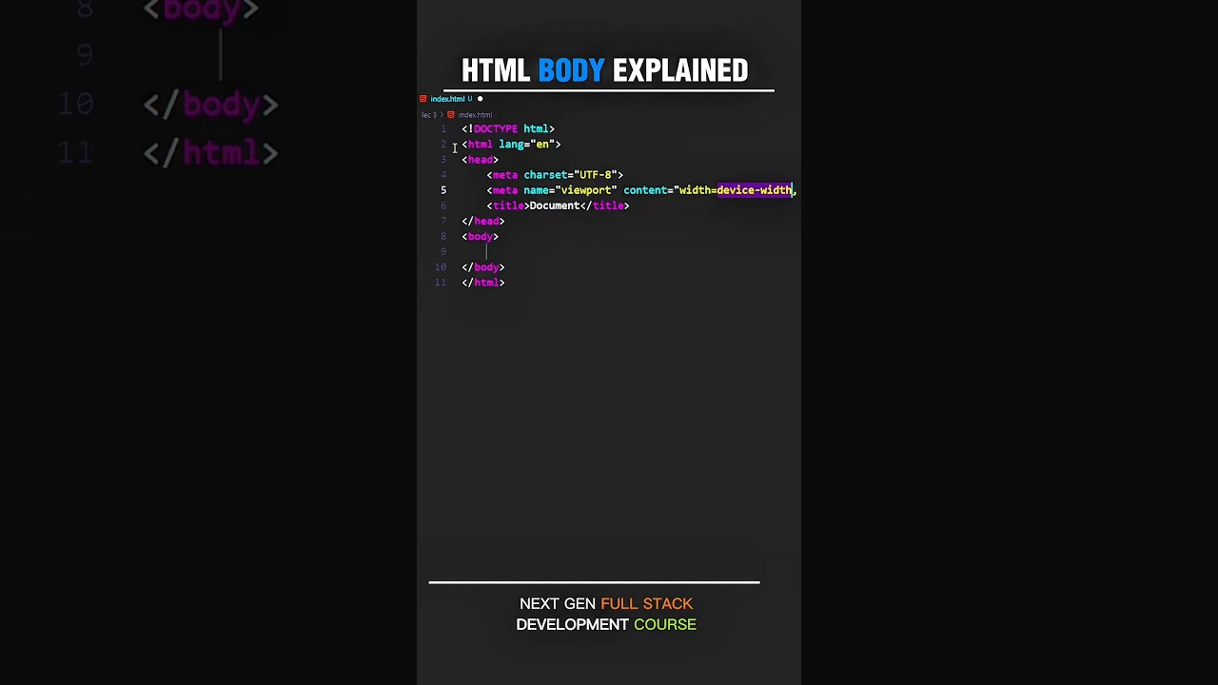
Task: Click the closing /html tag on line 11
Action: [483, 283]
